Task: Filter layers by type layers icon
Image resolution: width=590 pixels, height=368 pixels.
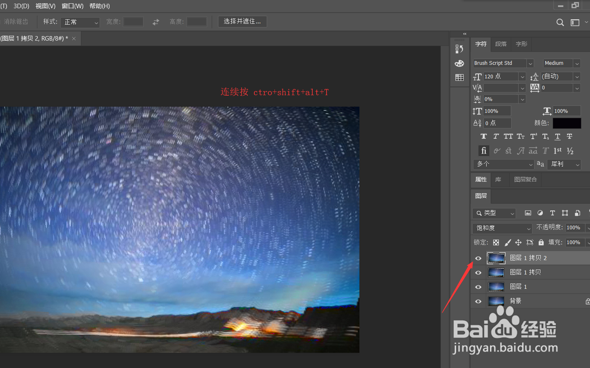Action: [x=553, y=213]
